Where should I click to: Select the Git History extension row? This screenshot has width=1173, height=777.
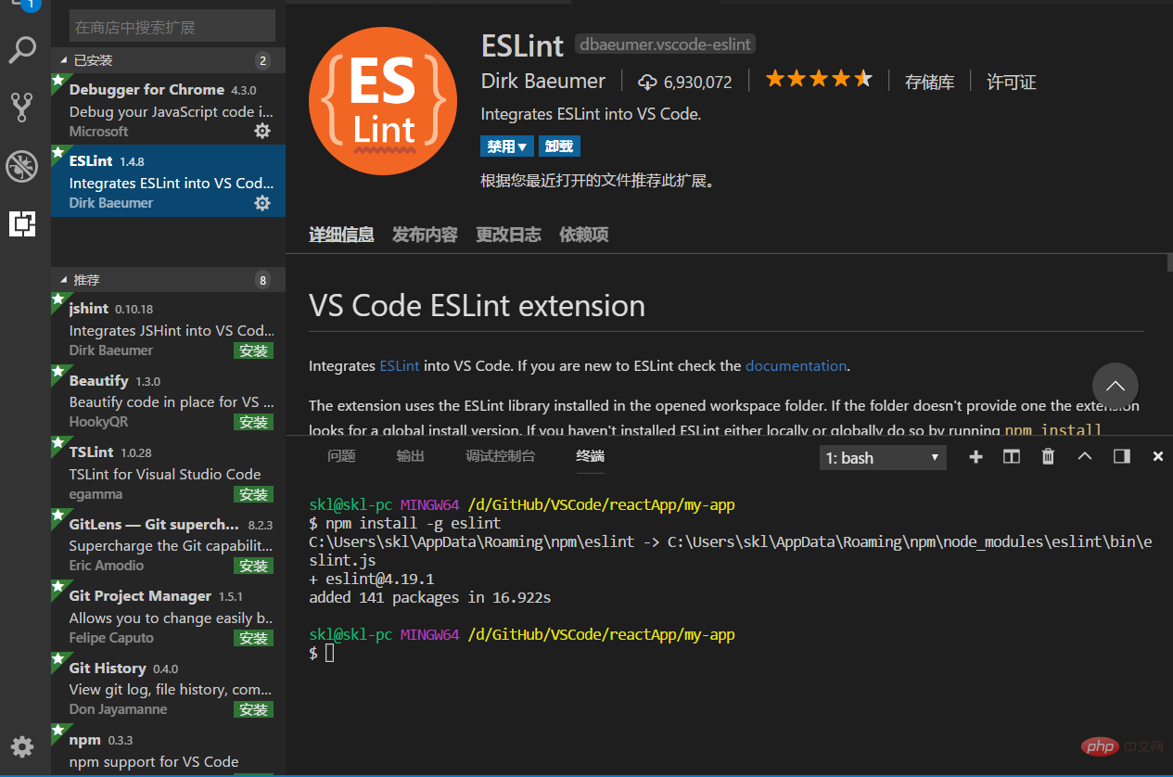pyautogui.click(x=168, y=687)
